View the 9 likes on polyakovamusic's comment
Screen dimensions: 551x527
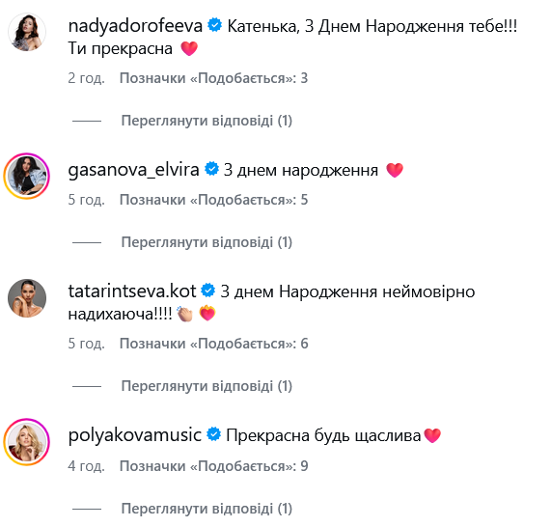[213, 466]
